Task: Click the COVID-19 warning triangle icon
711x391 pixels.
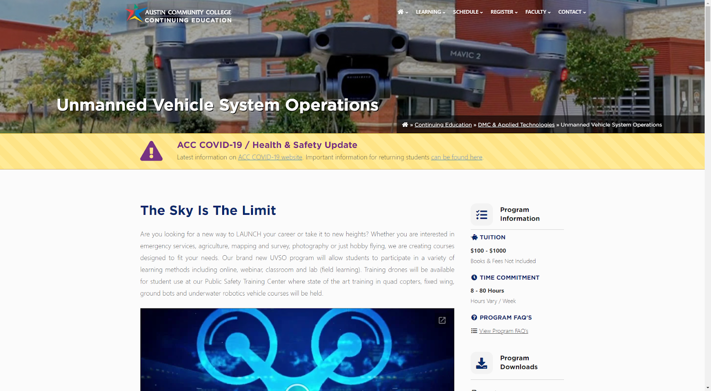Action: [152, 151]
